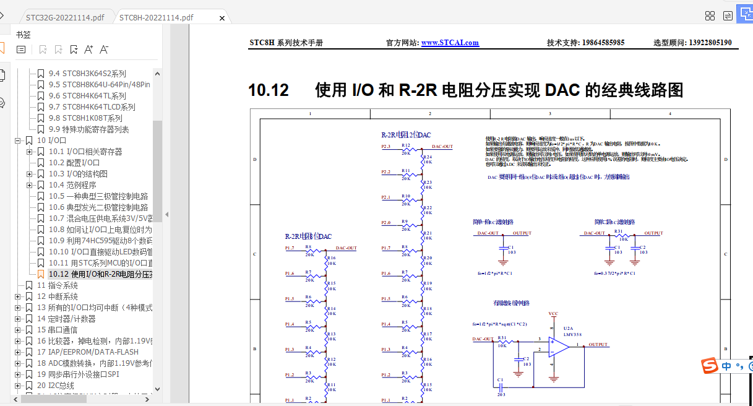Click the bookmark list view icon
Viewport: 753px width, 406px height.
21,50
